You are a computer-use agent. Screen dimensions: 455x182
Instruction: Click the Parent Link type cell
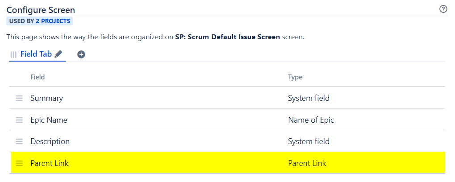click(307, 163)
